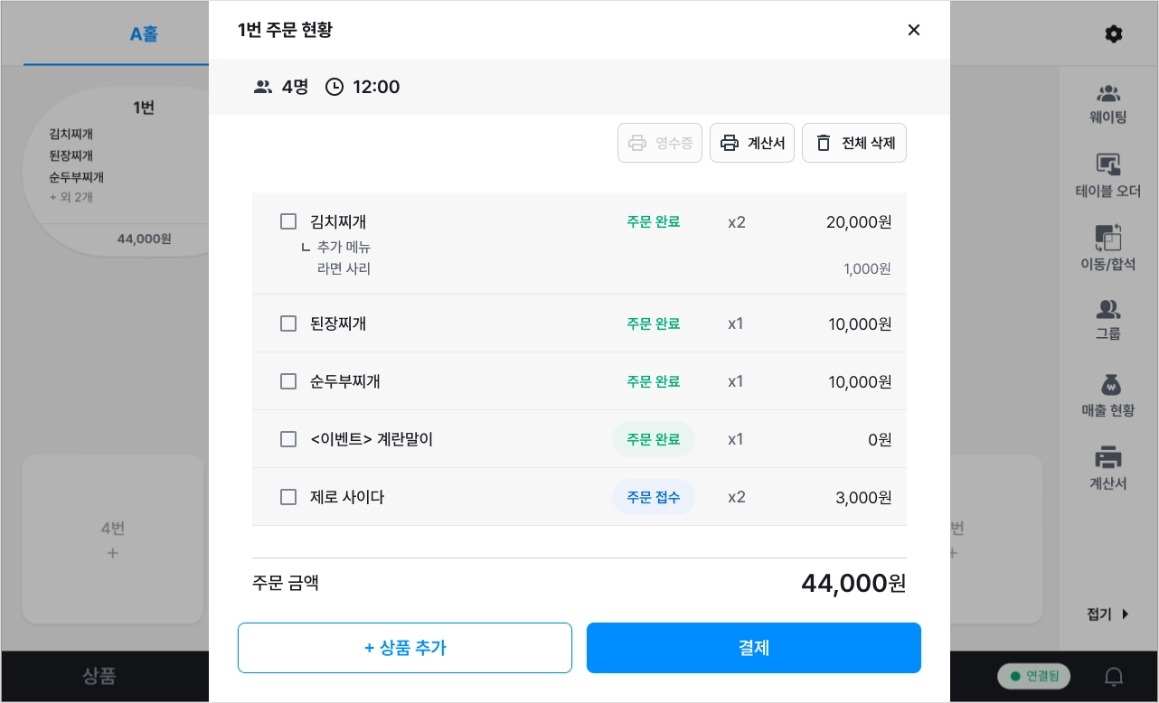1159x703 pixels.
Task: Switch to the A홀 tab
Action: pyautogui.click(x=144, y=34)
